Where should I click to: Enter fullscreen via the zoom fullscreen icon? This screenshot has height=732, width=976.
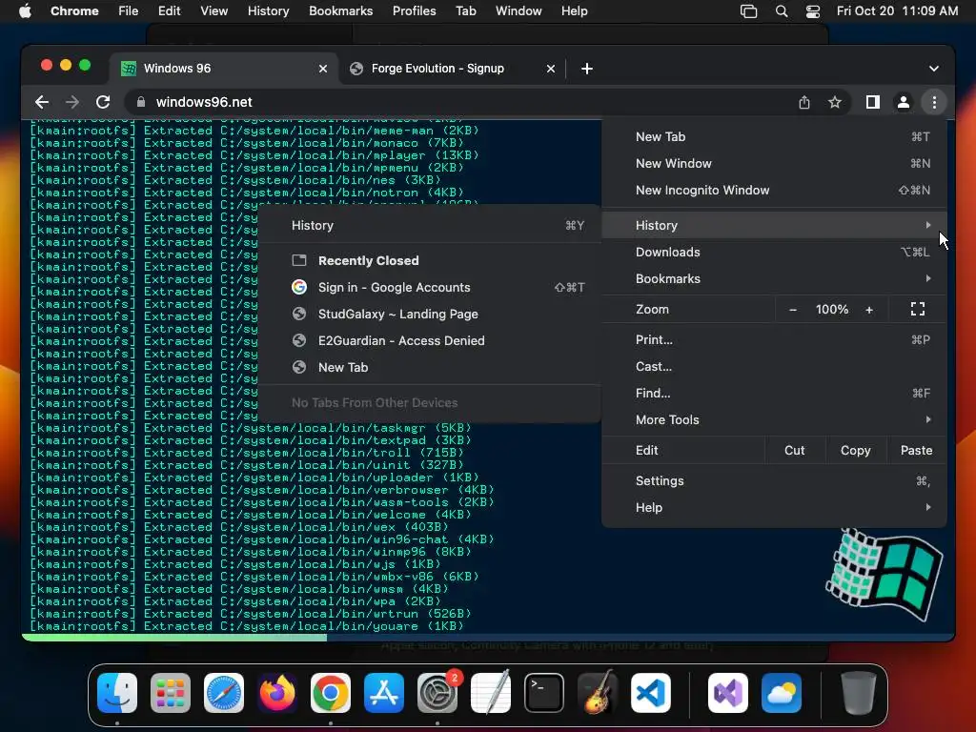(918, 310)
